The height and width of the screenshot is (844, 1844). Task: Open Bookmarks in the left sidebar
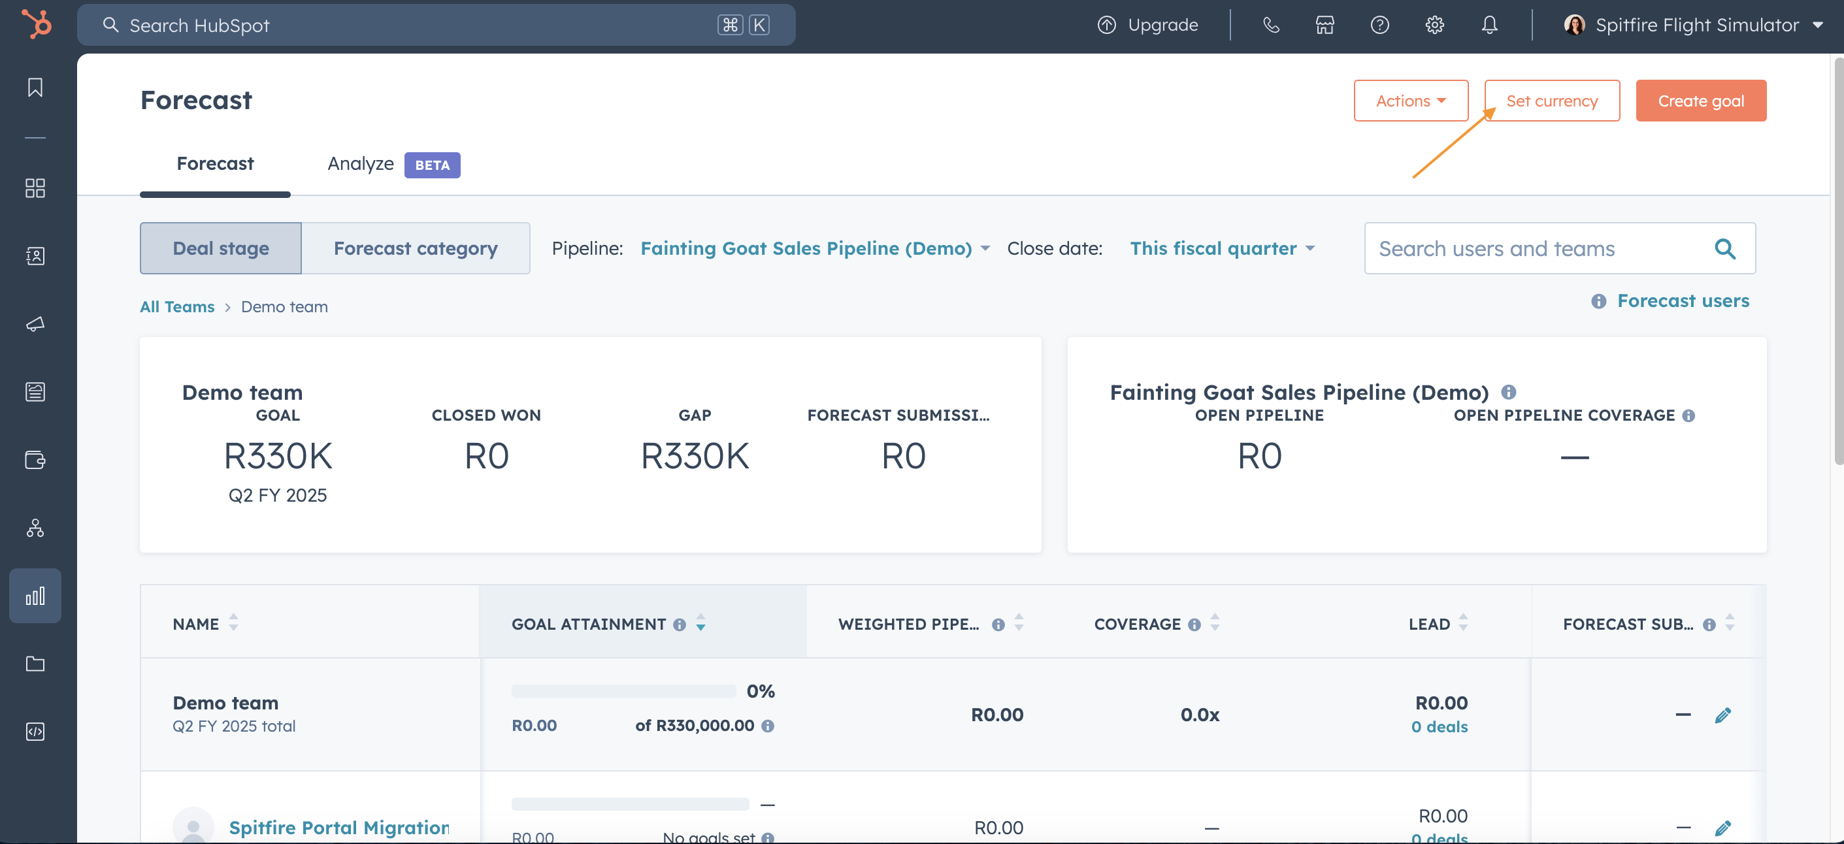point(35,88)
